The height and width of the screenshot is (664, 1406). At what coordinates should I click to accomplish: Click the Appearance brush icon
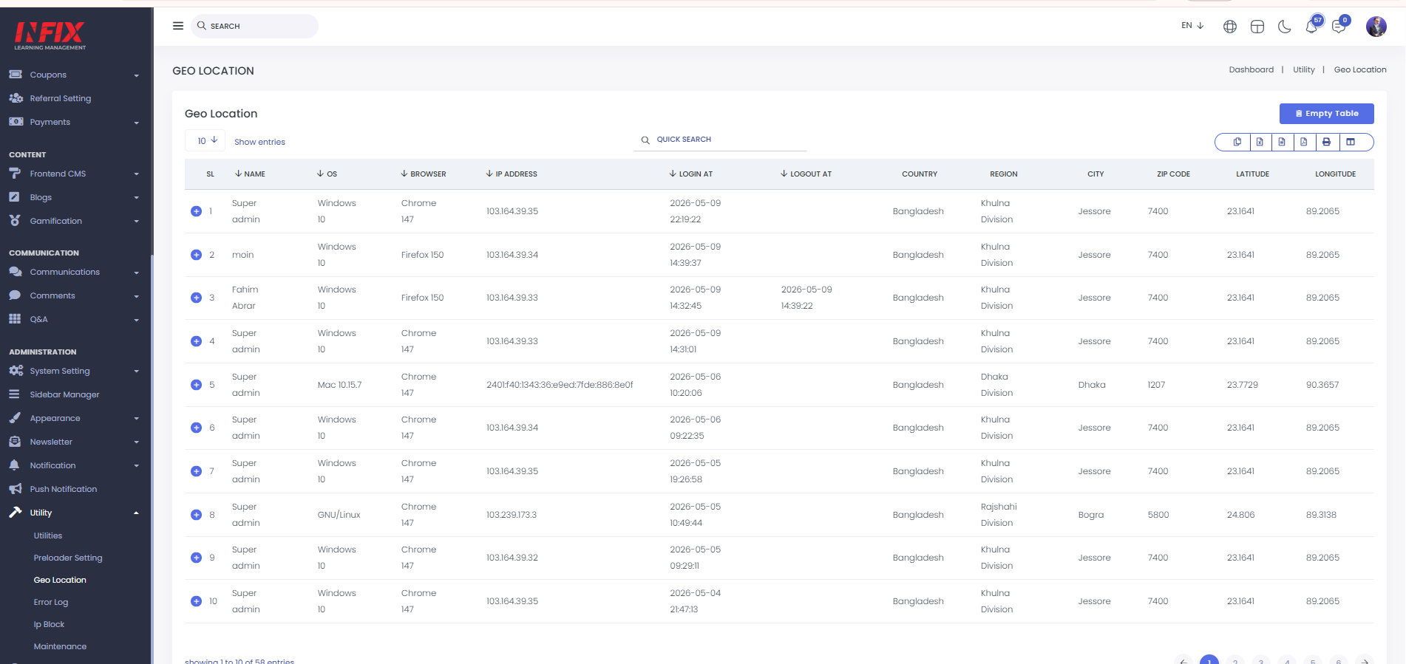pyautogui.click(x=15, y=418)
